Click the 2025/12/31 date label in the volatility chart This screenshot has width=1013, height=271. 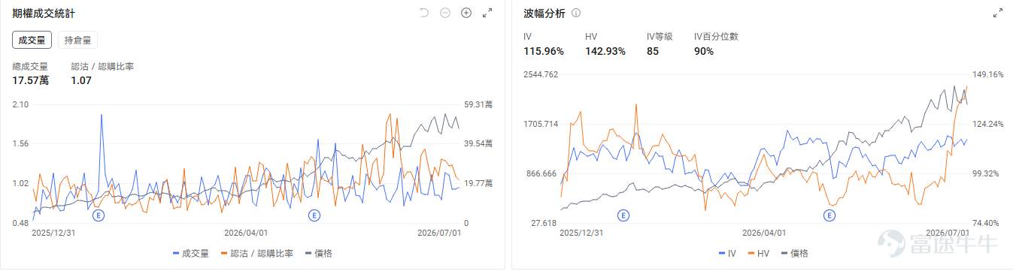click(581, 233)
